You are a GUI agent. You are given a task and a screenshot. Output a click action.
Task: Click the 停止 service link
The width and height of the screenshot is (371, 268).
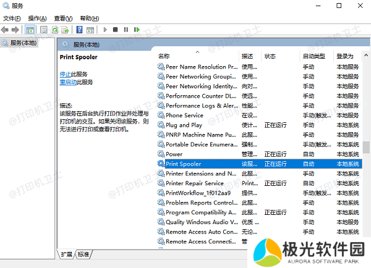(65, 74)
